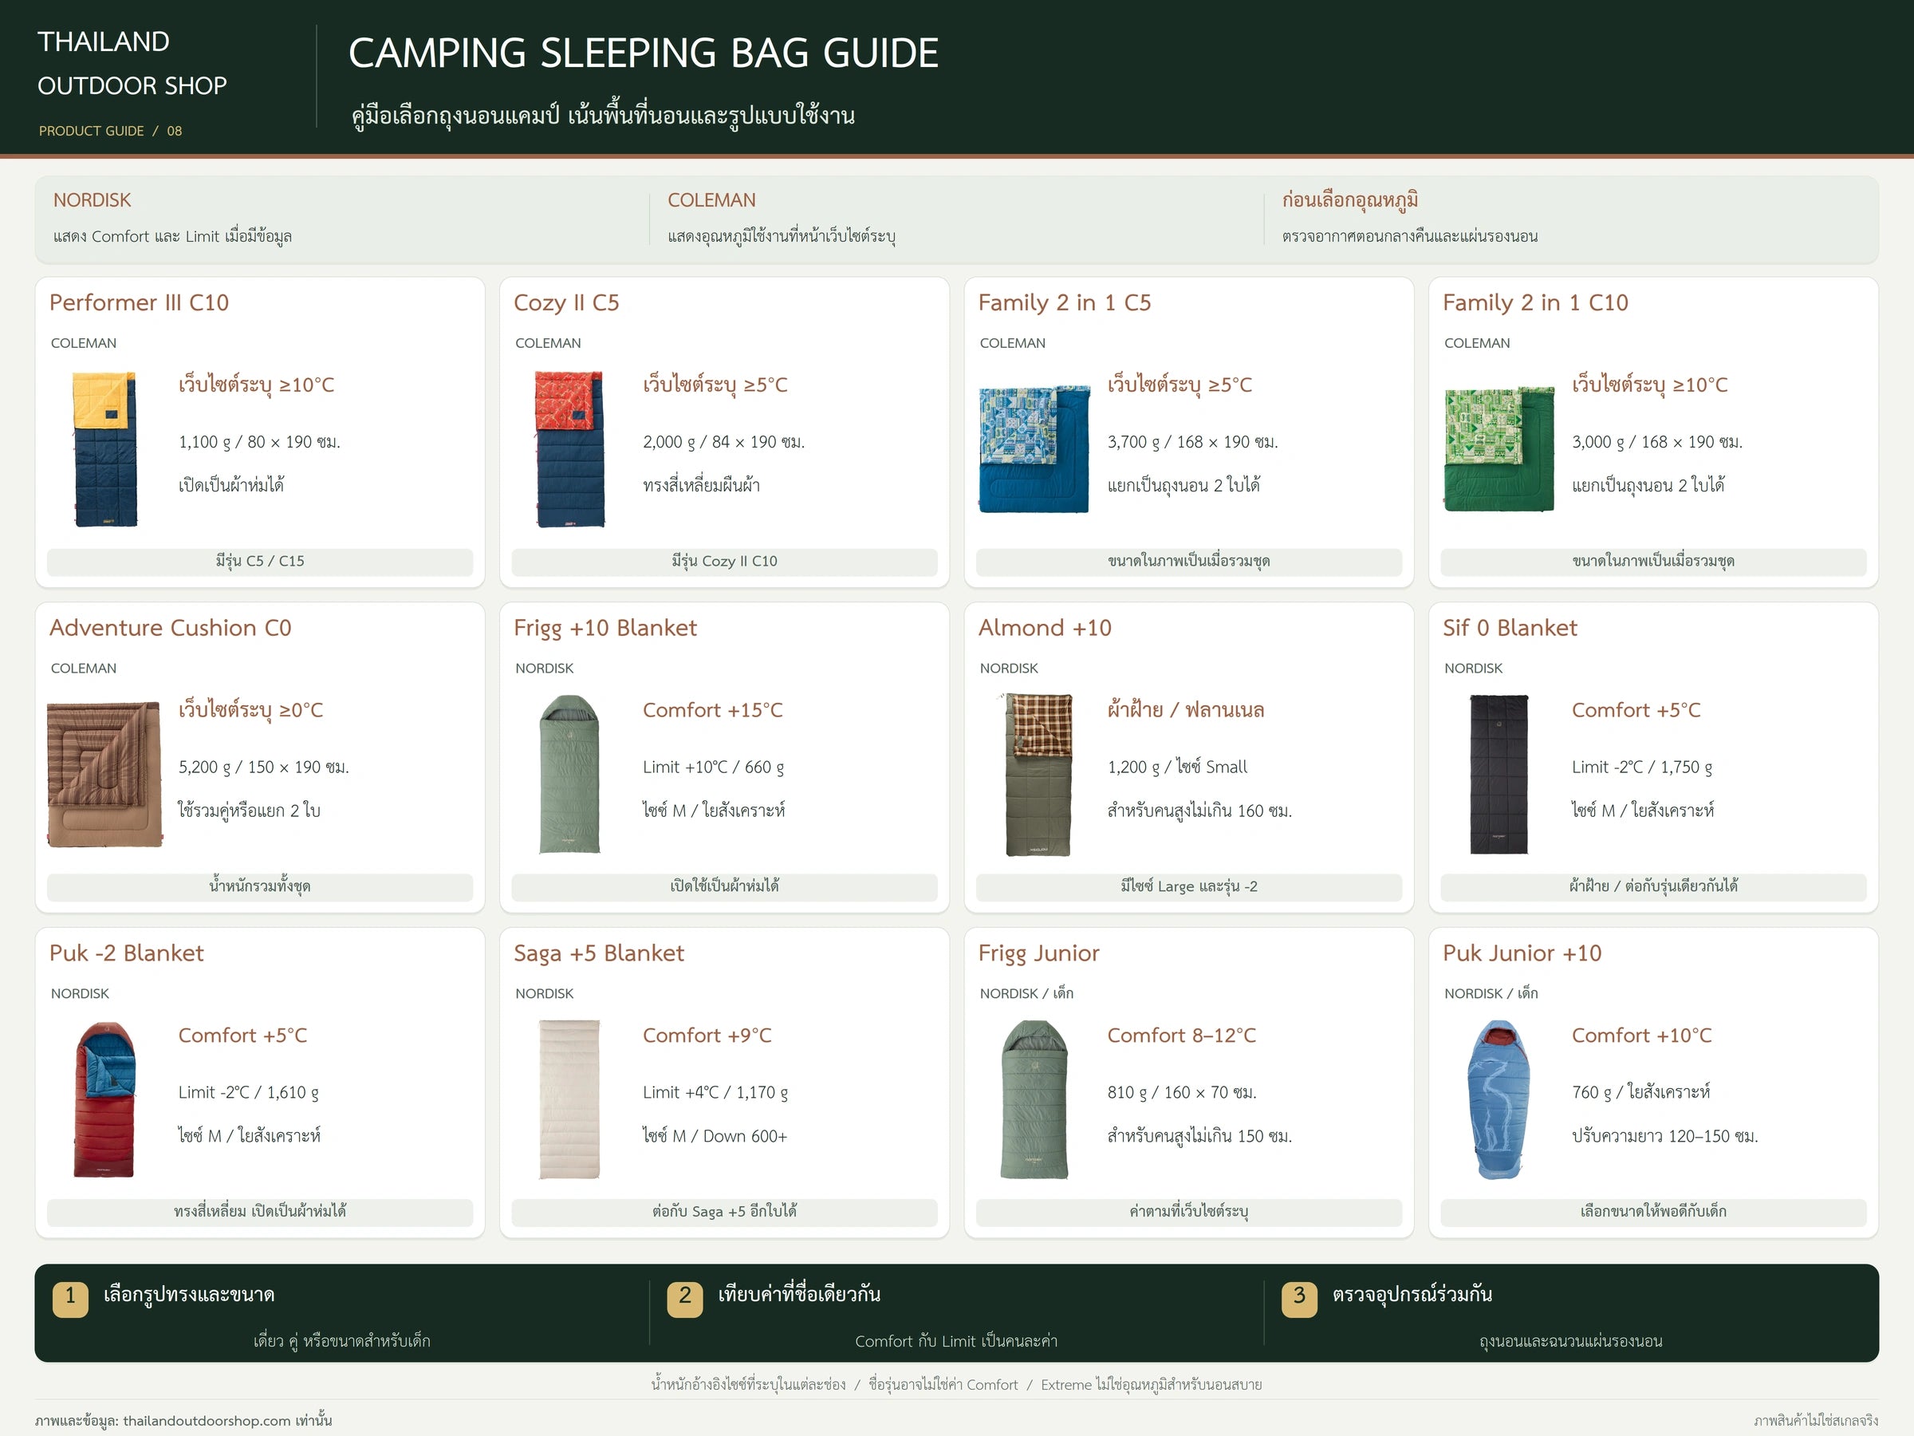Viewport: 1914px width, 1436px height.
Task: Click the NORDISK heading in the top legend
Action: click(92, 200)
